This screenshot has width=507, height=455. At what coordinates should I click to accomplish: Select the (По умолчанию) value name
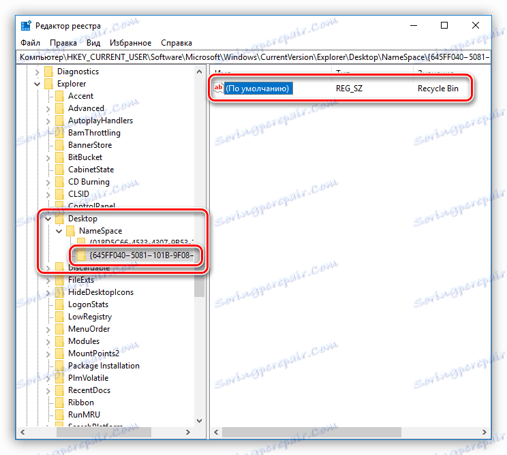258,89
